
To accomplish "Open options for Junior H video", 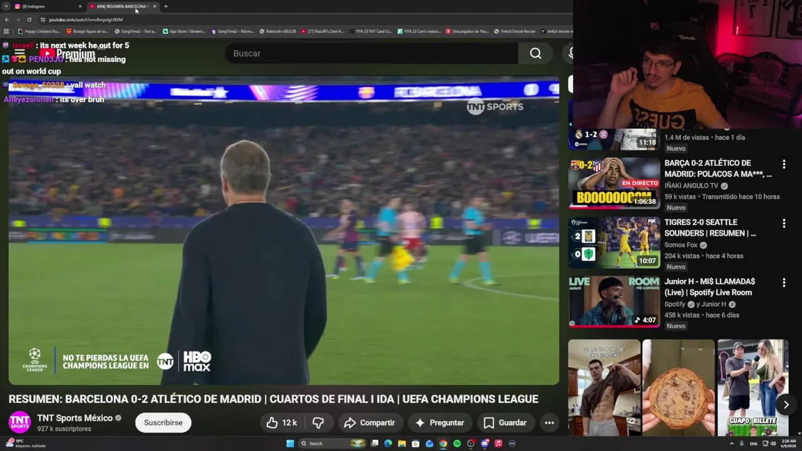I will click(784, 283).
